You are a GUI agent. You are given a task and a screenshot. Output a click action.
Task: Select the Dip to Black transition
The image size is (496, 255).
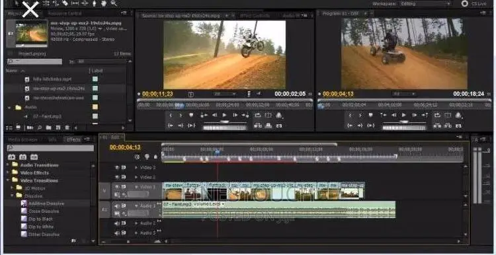point(41,219)
